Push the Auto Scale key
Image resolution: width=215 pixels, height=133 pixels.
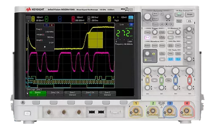[190, 21]
